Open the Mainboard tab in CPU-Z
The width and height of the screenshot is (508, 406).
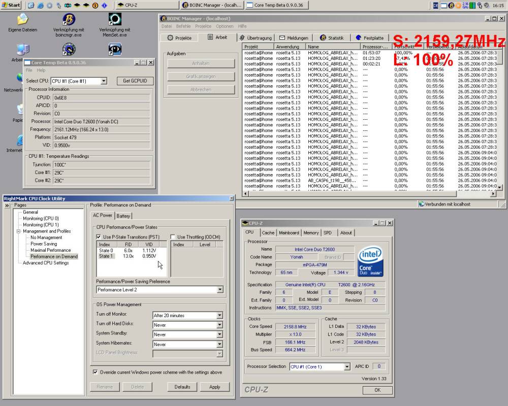[x=289, y=233]
